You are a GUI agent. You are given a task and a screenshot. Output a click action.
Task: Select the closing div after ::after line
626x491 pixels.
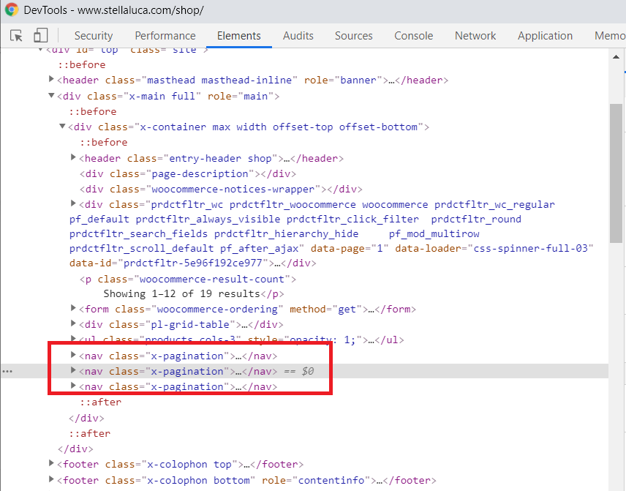(x=86, y=418)
